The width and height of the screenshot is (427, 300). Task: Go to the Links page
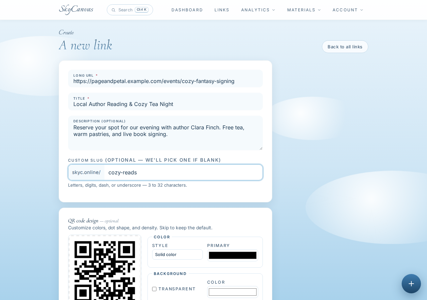[222, 10]
